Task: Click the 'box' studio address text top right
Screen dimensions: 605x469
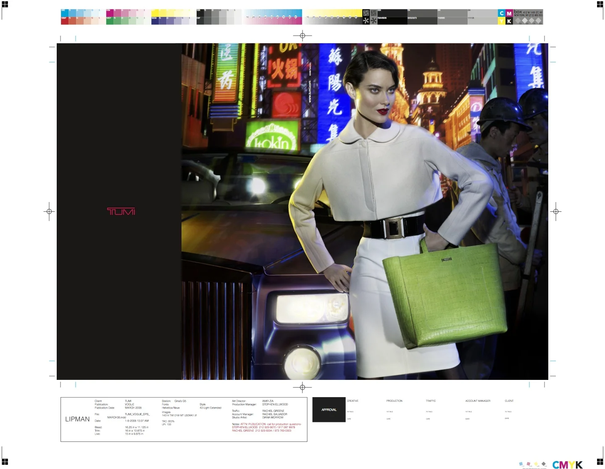Action: coord(528,14)
